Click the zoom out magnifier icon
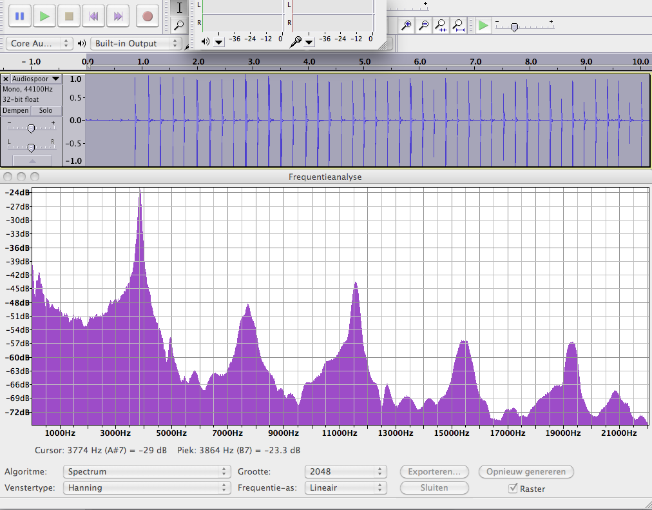 [x=423, y=26]
